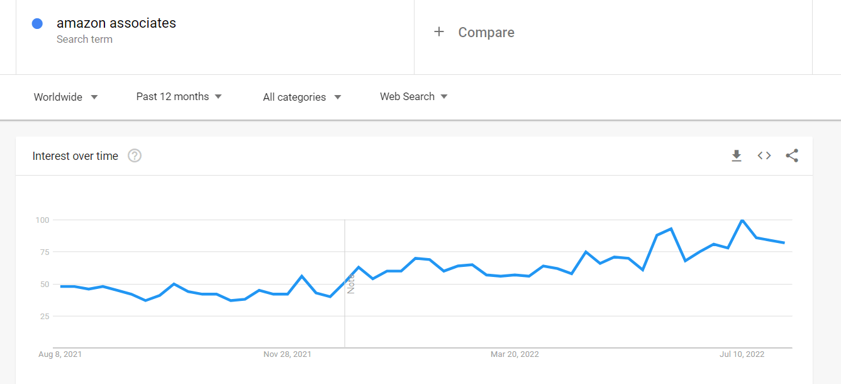Open the Web Search type dropdown

pyautogui.click(x=414, y=96)
